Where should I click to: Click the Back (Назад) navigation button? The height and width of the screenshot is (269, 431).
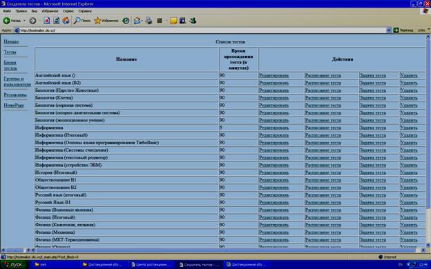(12, 21)
